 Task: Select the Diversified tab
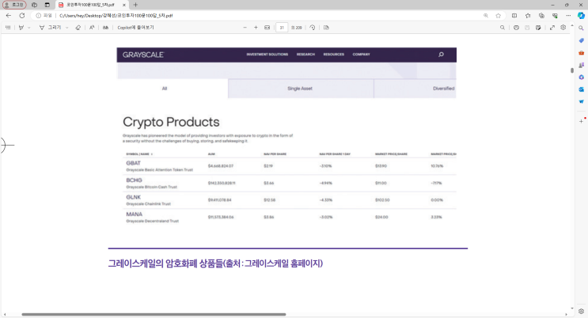click(415, 89)
